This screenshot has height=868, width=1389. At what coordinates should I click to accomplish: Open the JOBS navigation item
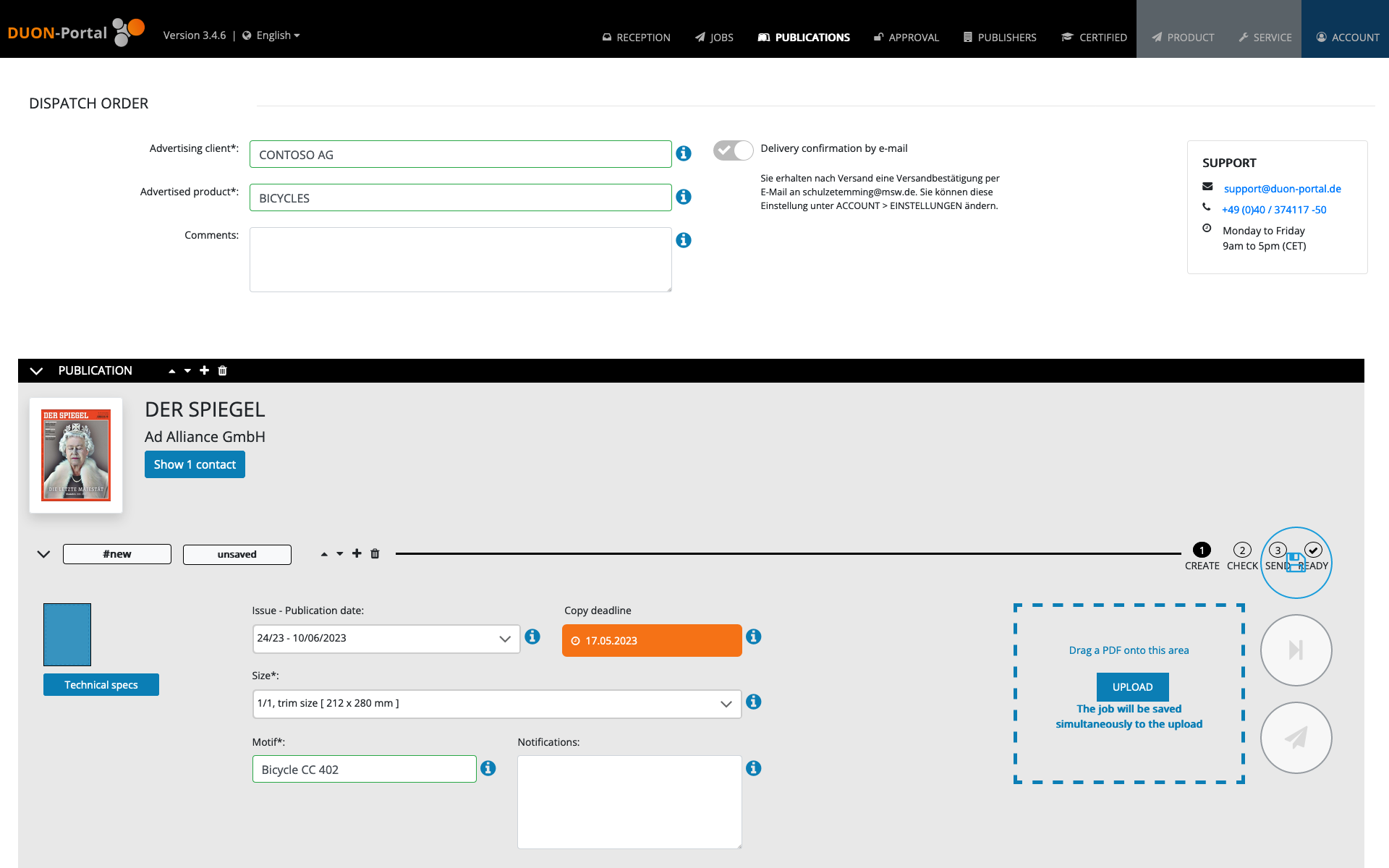click(715, 37)
